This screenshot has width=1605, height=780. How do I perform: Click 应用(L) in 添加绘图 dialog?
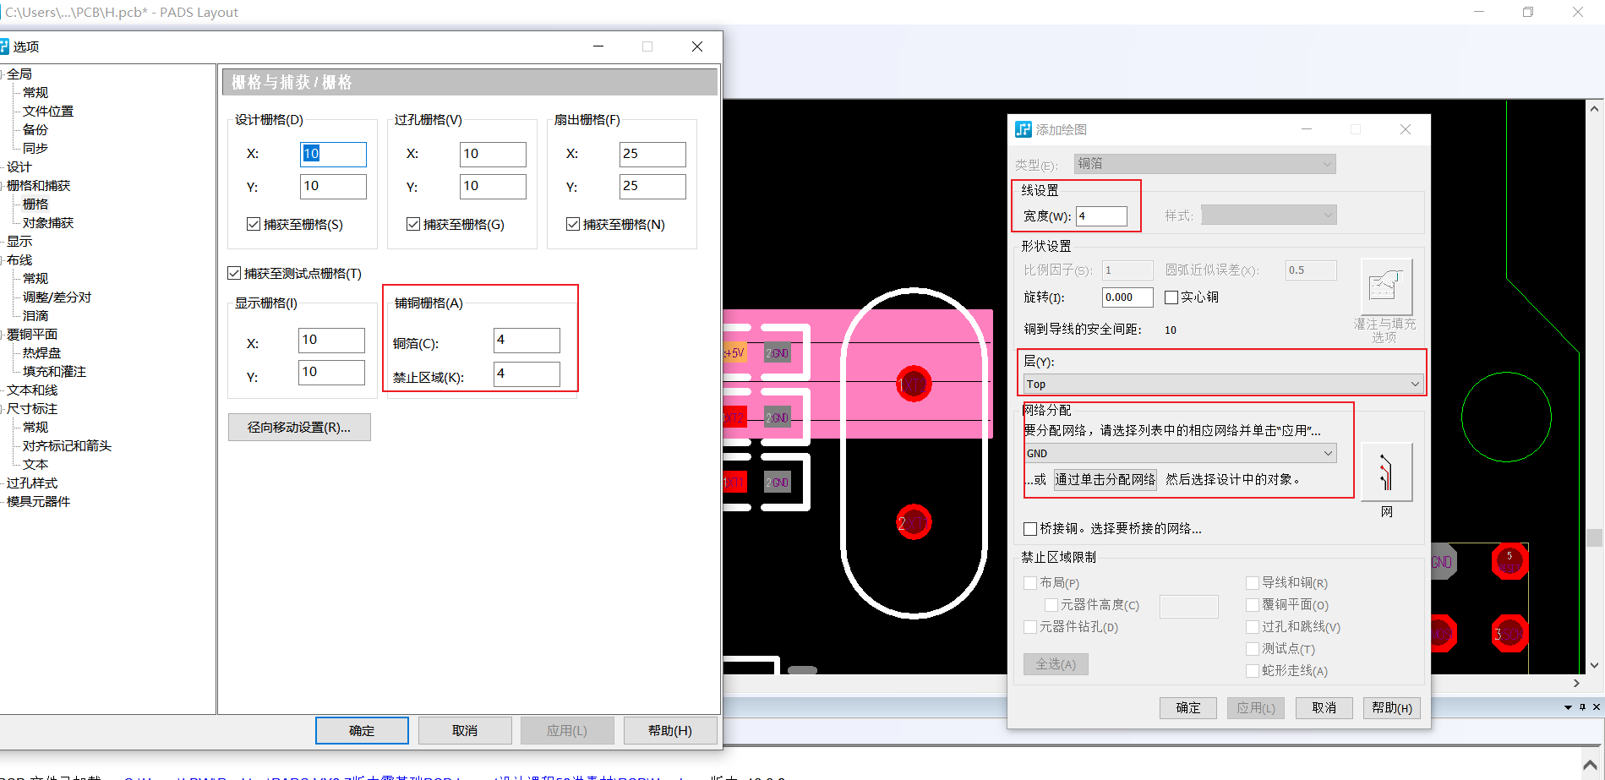coord(1255,707)
